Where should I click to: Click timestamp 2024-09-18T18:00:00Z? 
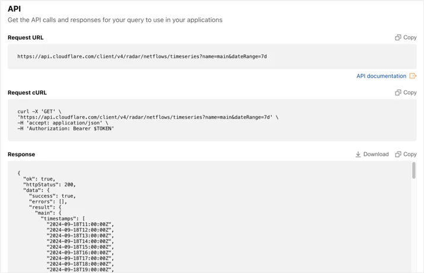click(80, 264)
